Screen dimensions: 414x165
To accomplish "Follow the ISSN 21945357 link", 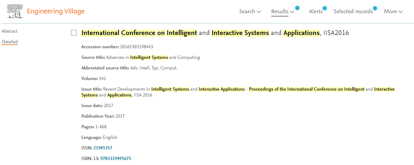I will click(103, 148).
